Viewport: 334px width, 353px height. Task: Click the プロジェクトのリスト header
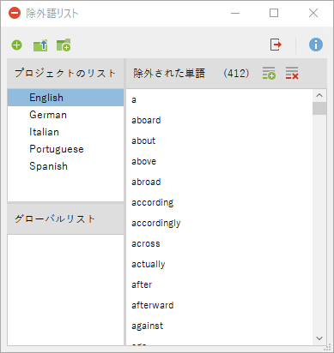click(x=65, y=74)
